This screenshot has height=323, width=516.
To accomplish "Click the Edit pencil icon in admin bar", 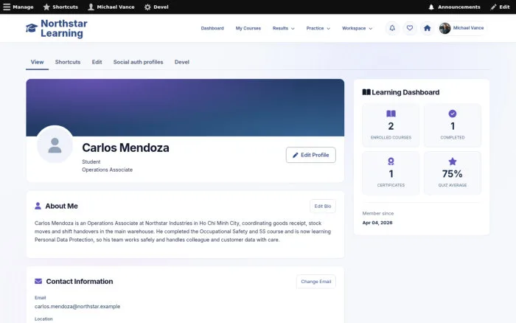I will point(493,7).
